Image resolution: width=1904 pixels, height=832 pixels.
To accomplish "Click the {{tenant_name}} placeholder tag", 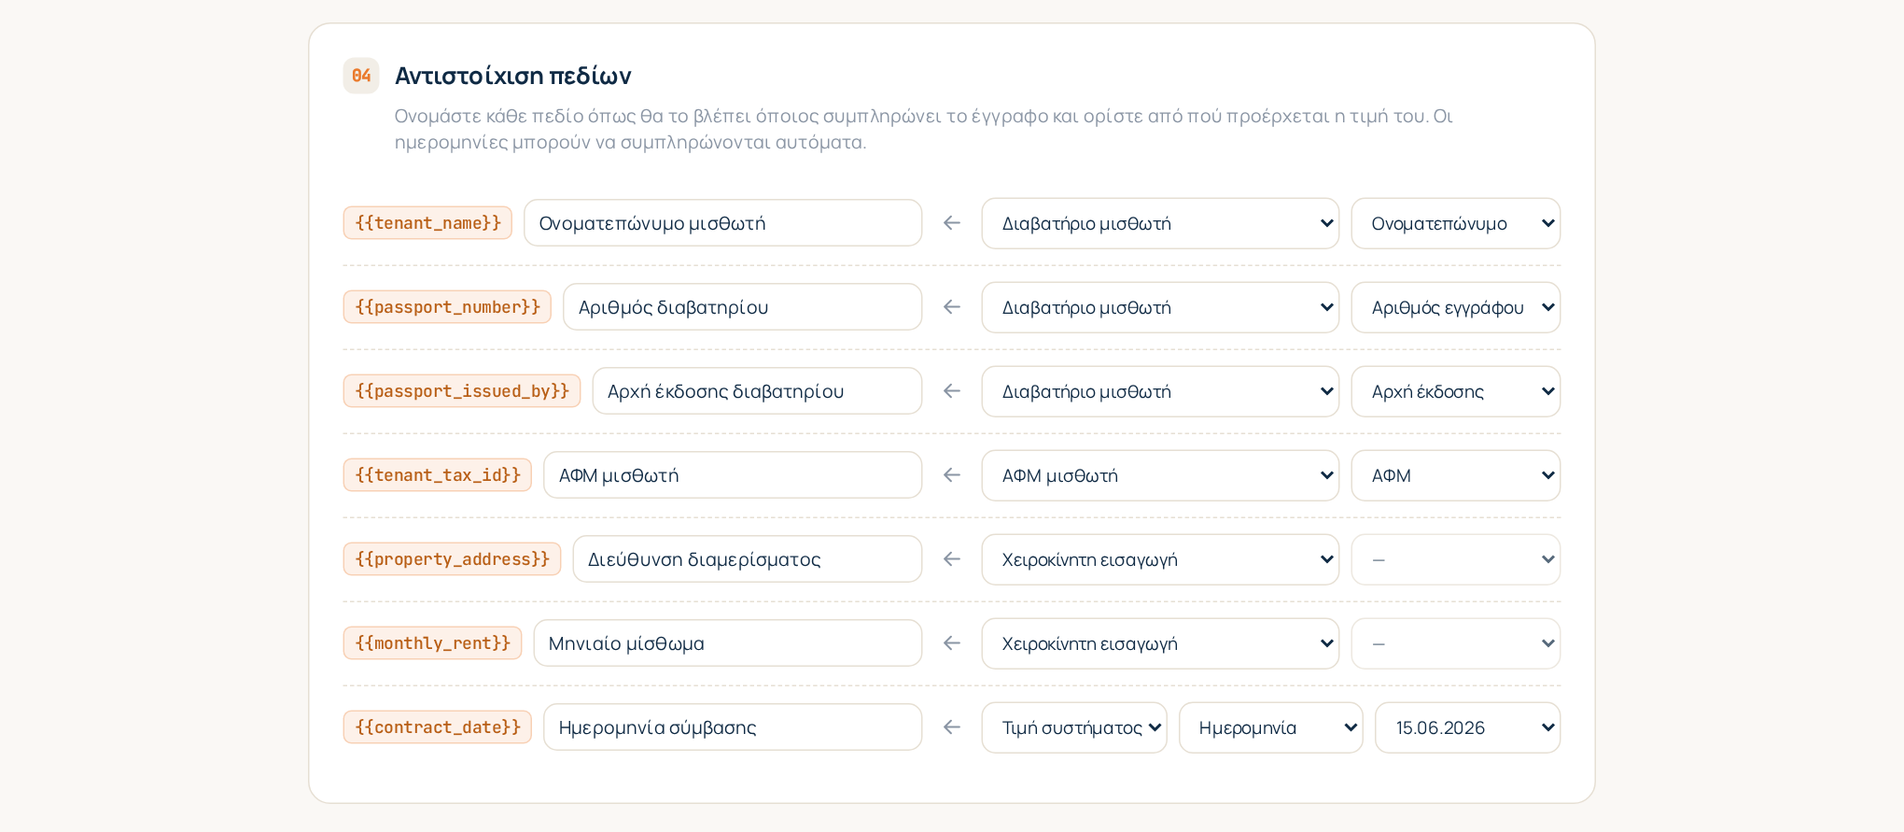I will (x=427, y=223).
